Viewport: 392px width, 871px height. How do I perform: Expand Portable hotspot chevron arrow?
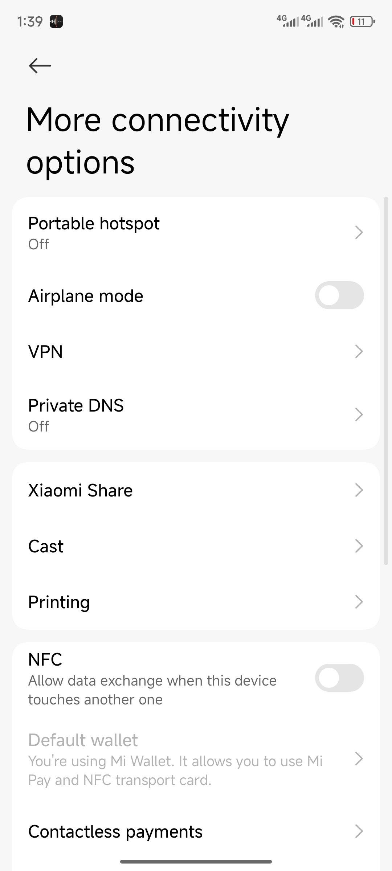pyautogui.click(x=359, y=233)
